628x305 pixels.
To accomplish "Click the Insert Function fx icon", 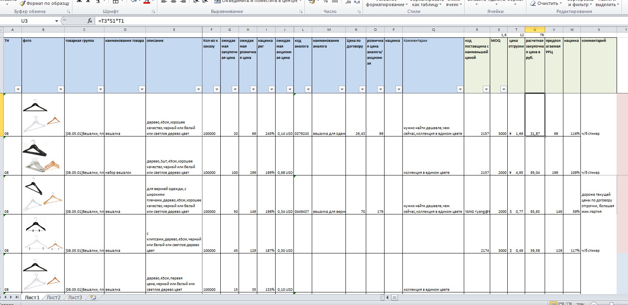I will click(90, 21).
